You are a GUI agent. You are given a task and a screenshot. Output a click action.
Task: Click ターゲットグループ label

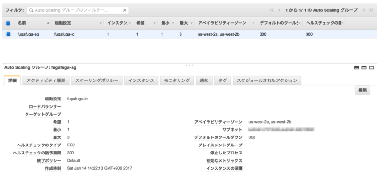click(x=43, y=114)
